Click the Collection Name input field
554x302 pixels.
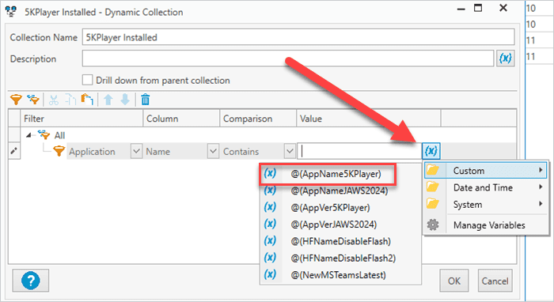tap(298, 37)
